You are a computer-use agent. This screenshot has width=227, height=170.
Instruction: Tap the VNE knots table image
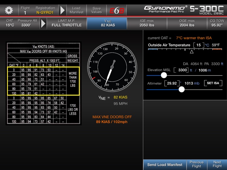click(43, 83)
